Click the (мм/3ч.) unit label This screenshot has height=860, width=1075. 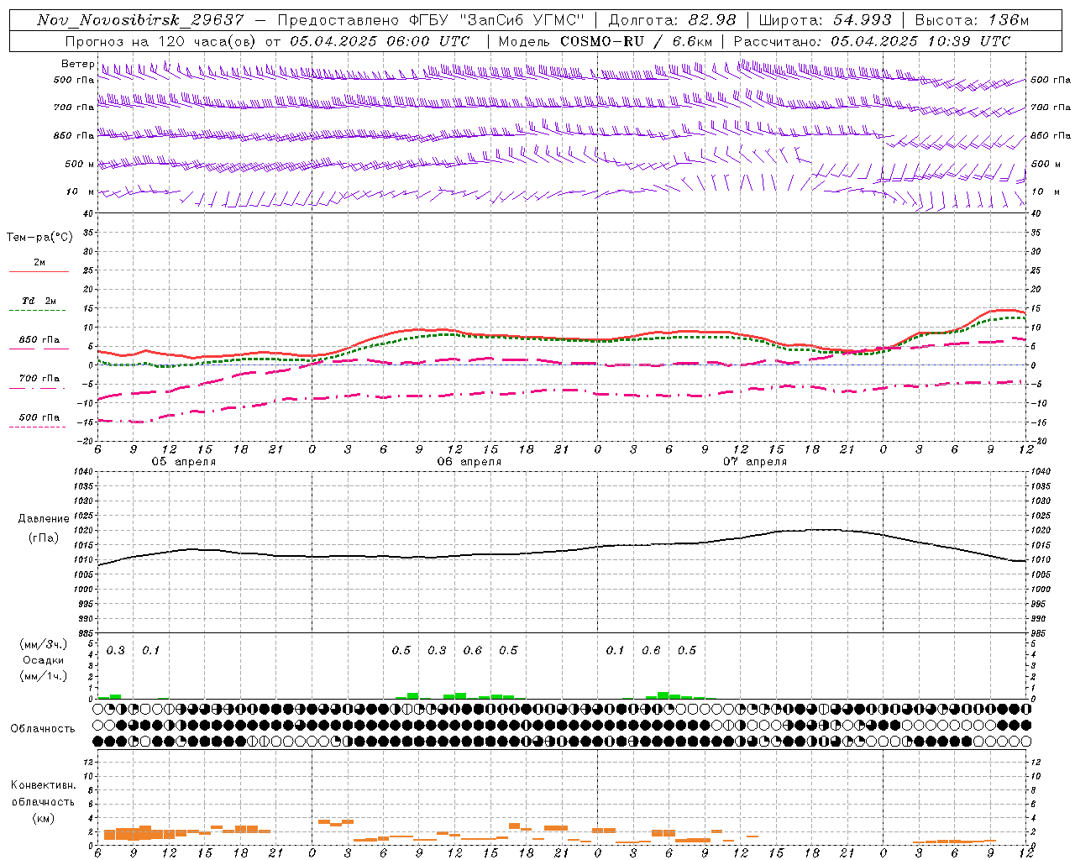point(44,644)
